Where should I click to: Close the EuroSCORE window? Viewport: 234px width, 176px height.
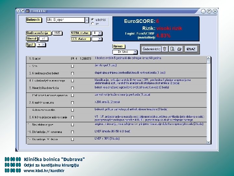215,11
